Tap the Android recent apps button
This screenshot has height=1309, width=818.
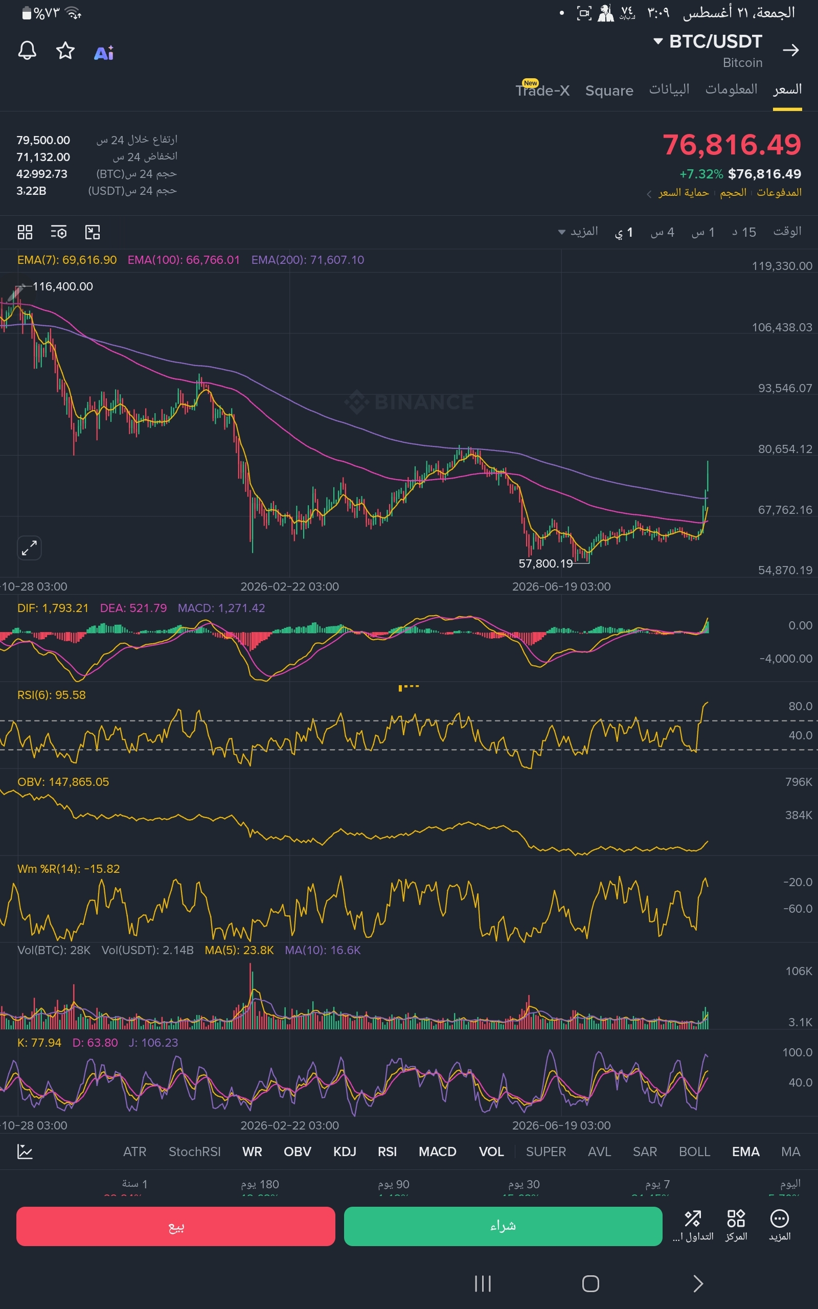483,1283
